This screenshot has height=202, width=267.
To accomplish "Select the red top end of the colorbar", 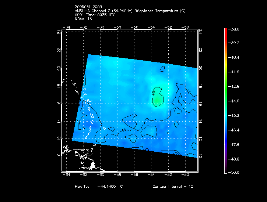I will point(225,30).
